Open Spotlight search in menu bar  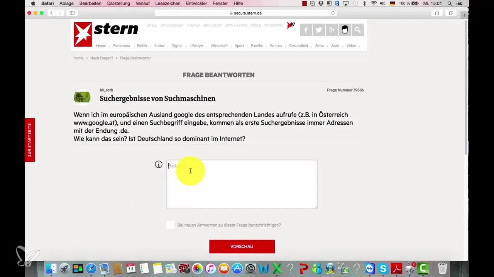450,3
